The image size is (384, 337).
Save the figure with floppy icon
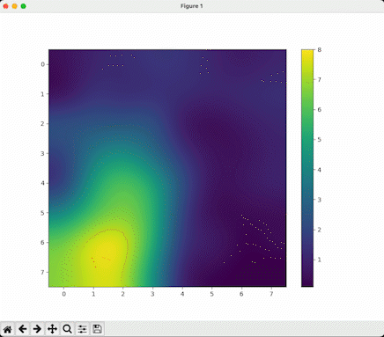point(97,329)
